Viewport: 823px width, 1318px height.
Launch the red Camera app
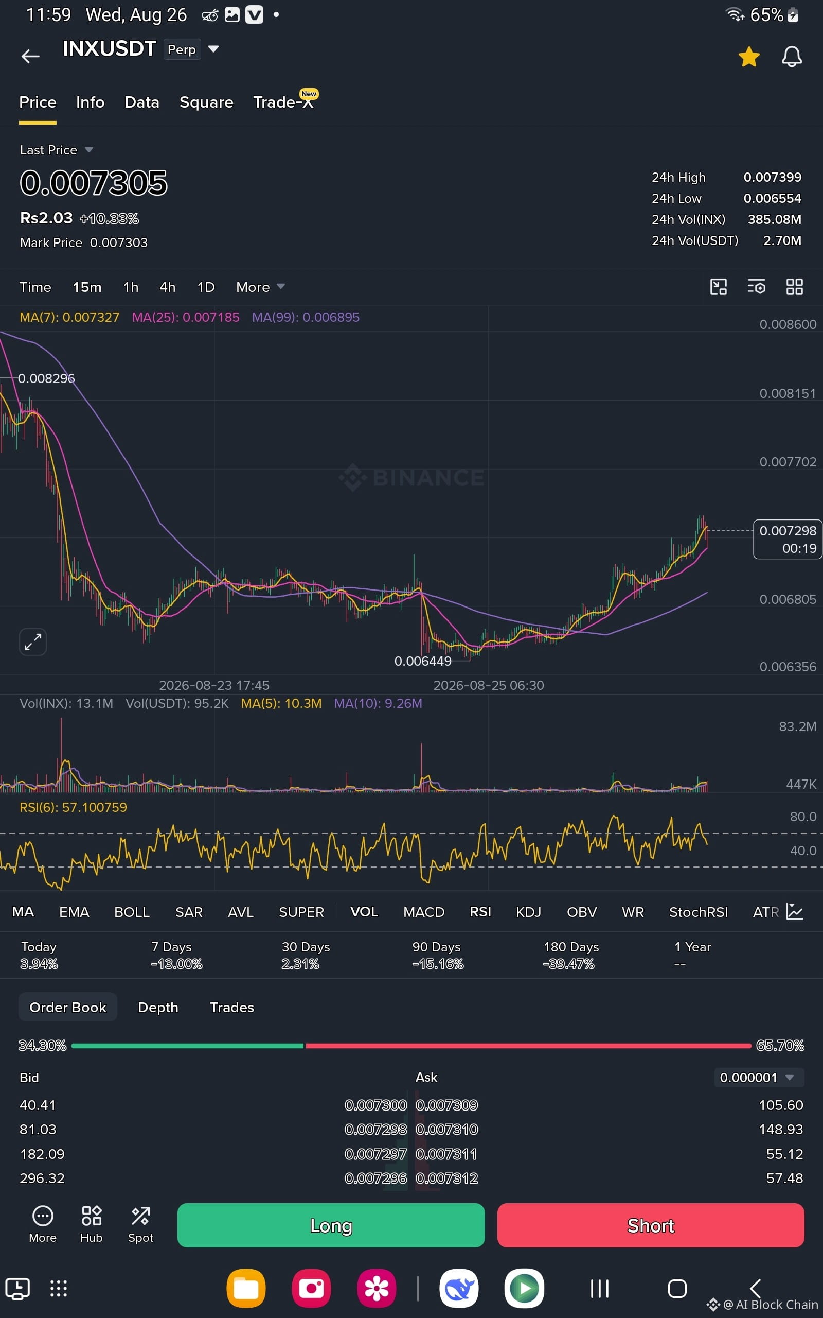point(311,1289)
